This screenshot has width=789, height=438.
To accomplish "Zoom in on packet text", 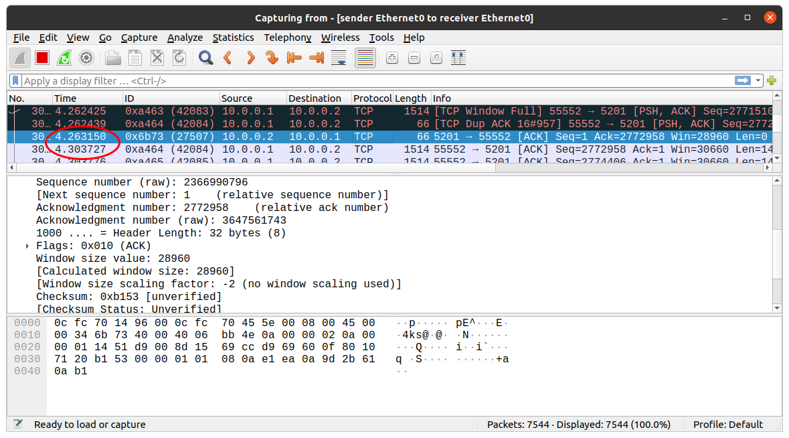I will point(392,58).
